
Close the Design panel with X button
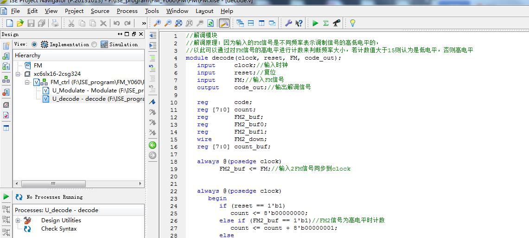point(140,34)
